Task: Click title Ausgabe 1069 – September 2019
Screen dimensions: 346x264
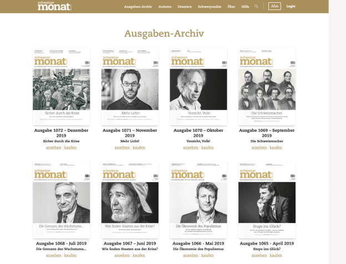Action: tap(267, 133)
